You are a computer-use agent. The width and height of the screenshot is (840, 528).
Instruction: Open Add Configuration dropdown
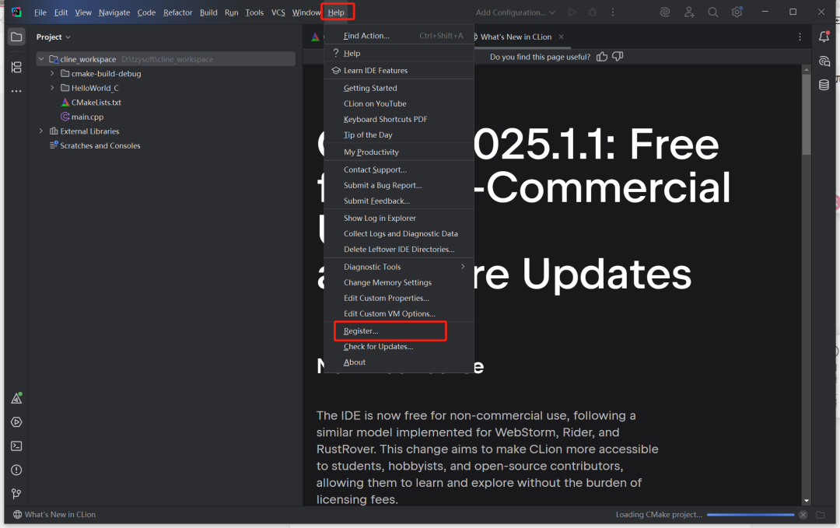coord(515,12)
